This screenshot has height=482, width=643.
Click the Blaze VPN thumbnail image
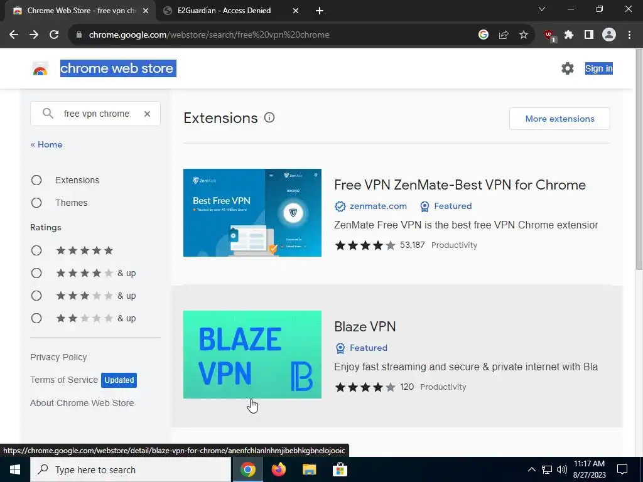[x=252, y=355]
